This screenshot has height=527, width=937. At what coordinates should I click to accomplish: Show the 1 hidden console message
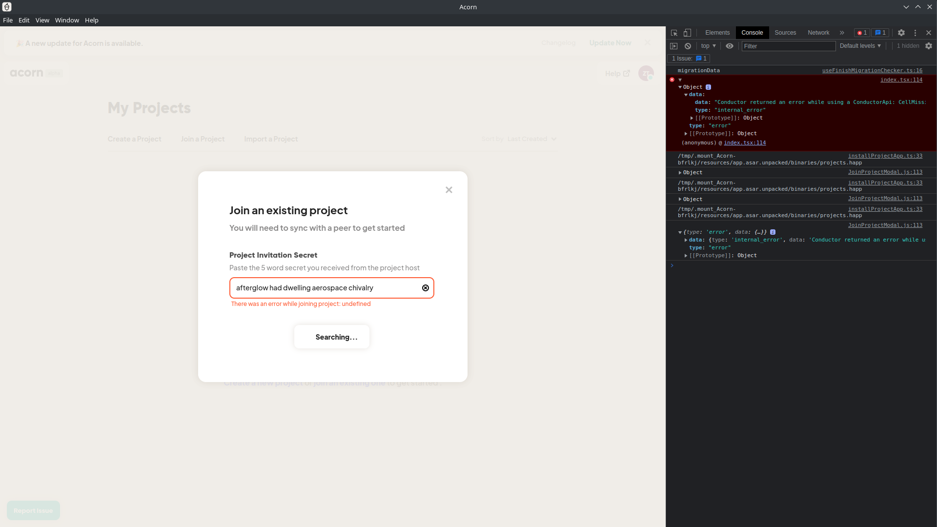(908, 46)
